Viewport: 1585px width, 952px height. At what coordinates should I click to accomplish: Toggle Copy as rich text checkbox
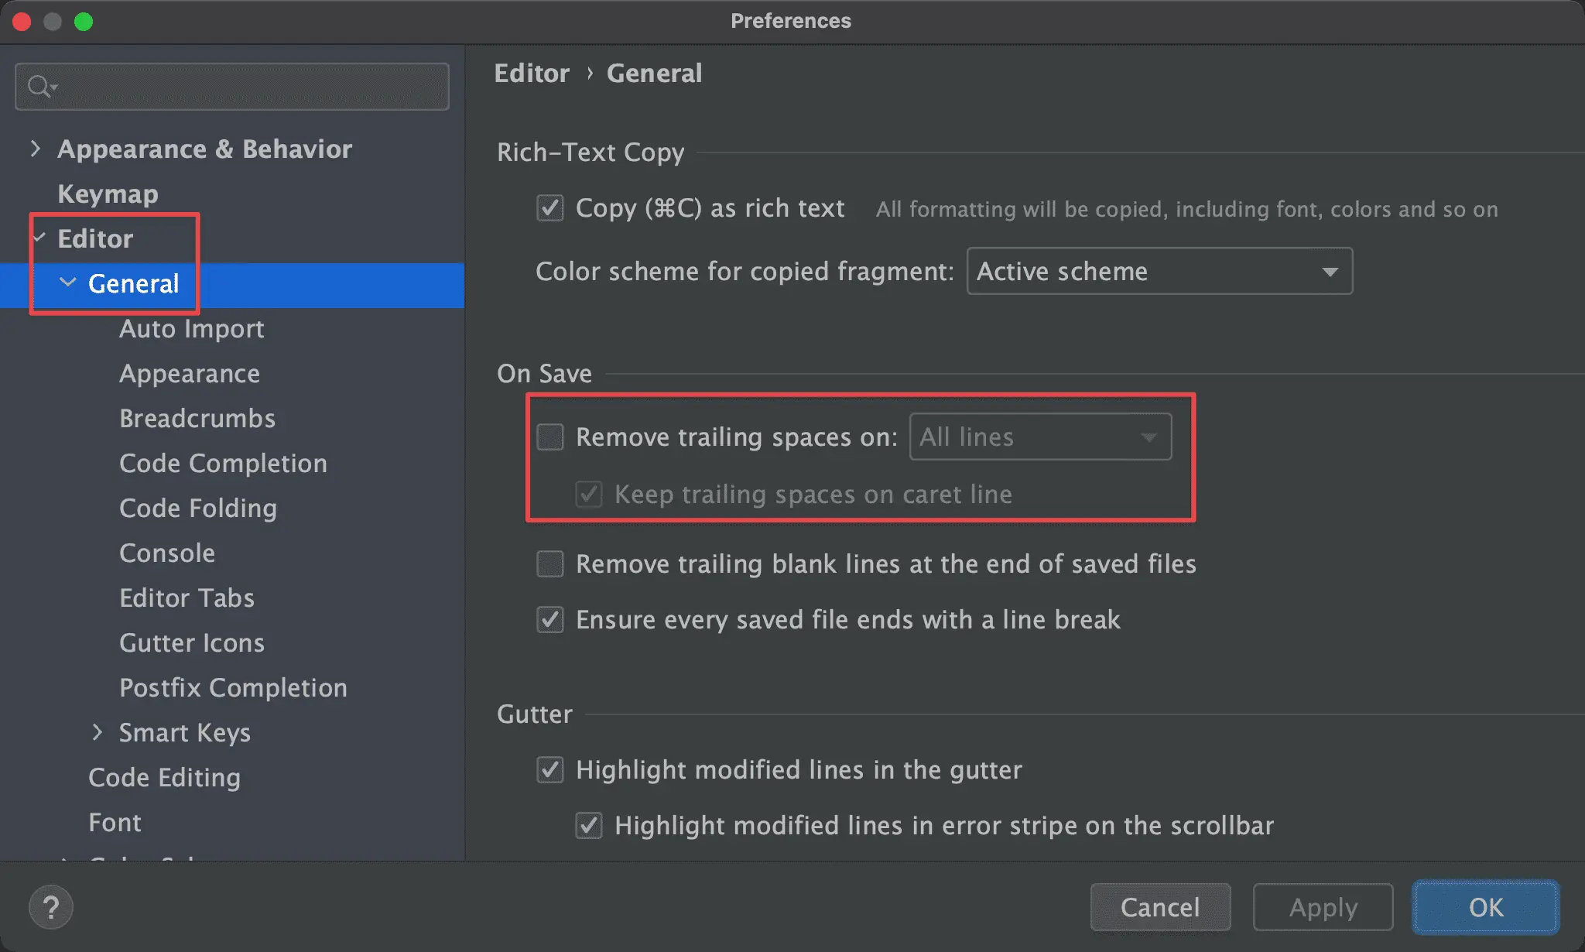click(x=550, y=208)
